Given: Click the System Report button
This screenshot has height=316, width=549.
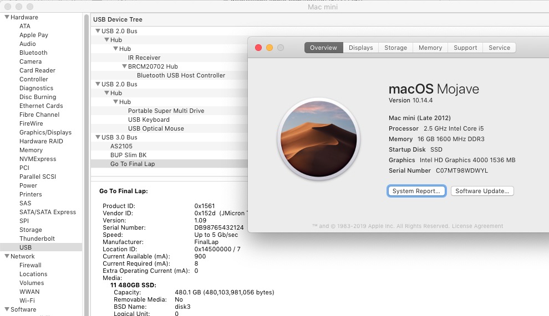Looking at the screenshot, I should tap(416, 191).
